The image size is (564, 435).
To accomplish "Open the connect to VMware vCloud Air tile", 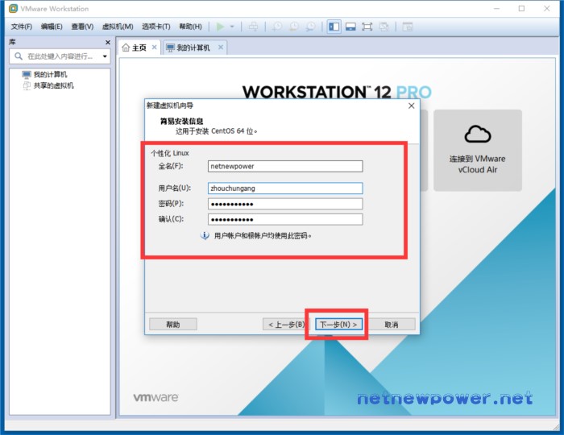I will click(x=477, y=151).
